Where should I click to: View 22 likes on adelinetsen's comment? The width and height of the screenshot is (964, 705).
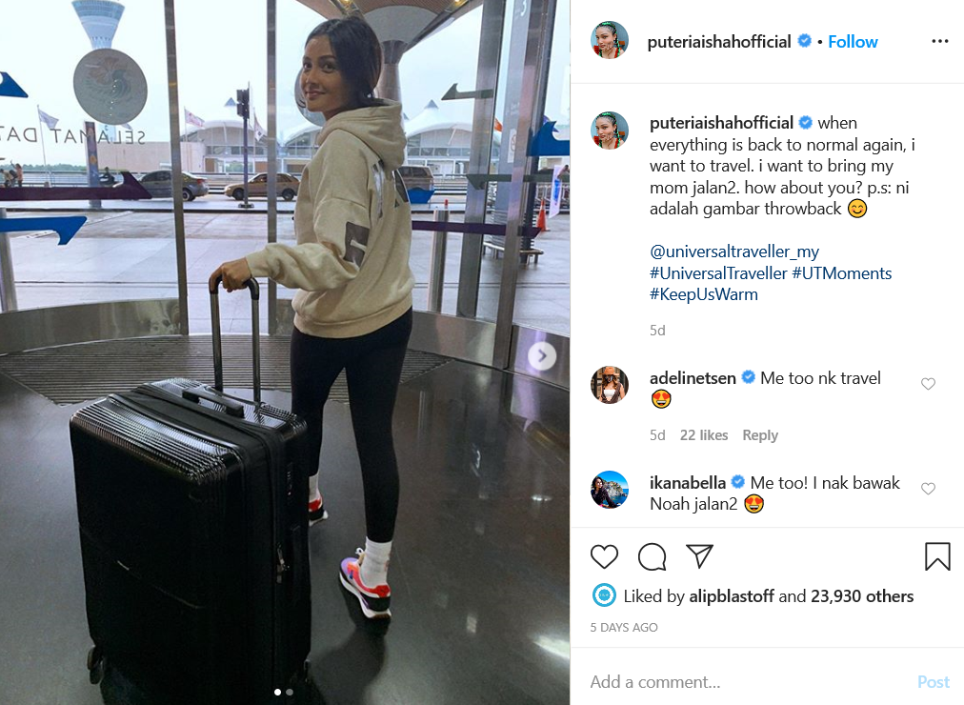point(703,435)
